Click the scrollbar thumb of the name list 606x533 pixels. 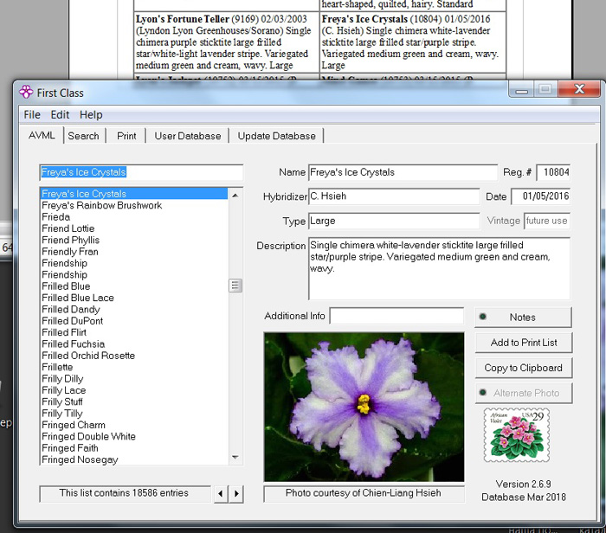(235, 286)
